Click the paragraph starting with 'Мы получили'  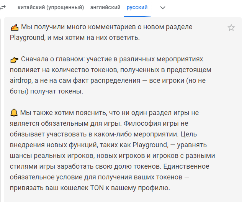[x=101, y=32]
